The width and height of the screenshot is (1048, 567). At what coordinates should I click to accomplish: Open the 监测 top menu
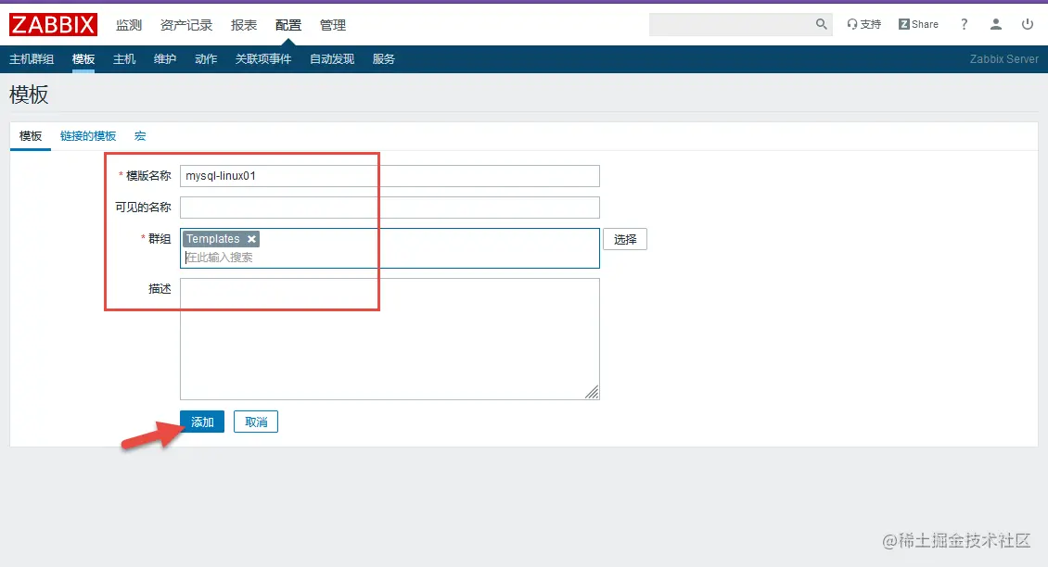tap(129, 25)
